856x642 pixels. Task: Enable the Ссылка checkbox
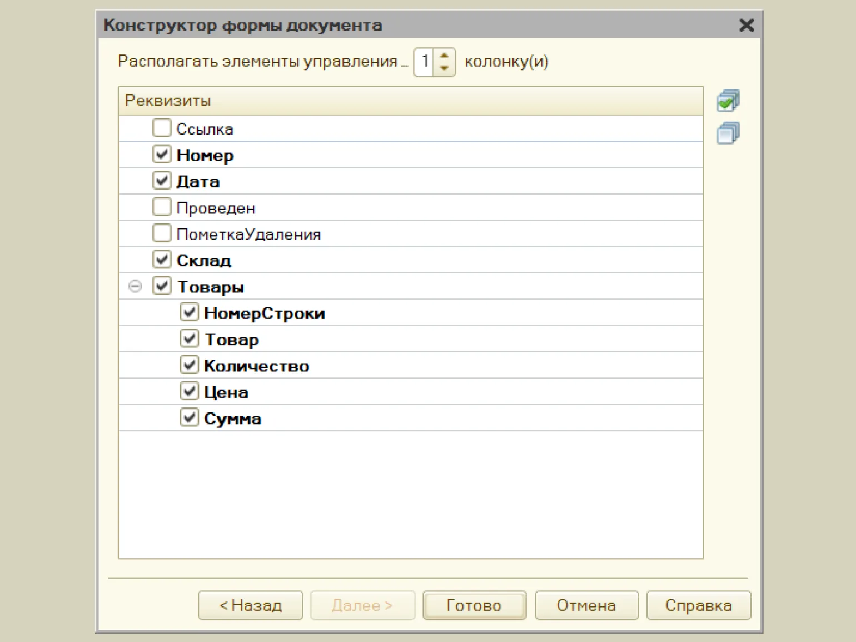coord(162,128)
